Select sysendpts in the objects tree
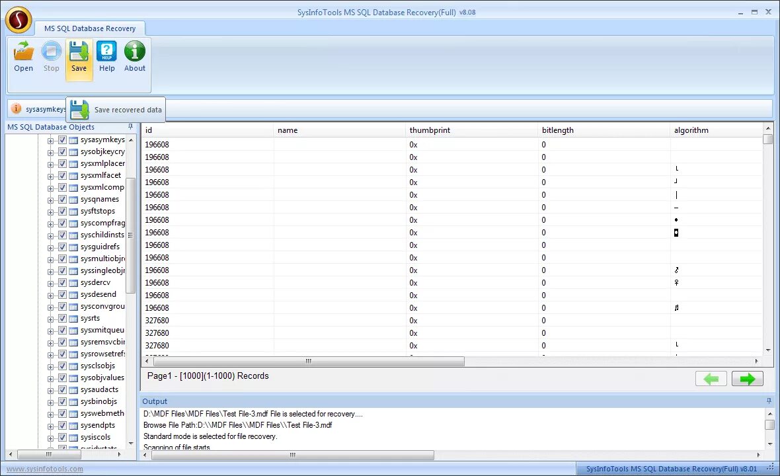This screenshot has height=476, width=780. (x=98, y=425)
